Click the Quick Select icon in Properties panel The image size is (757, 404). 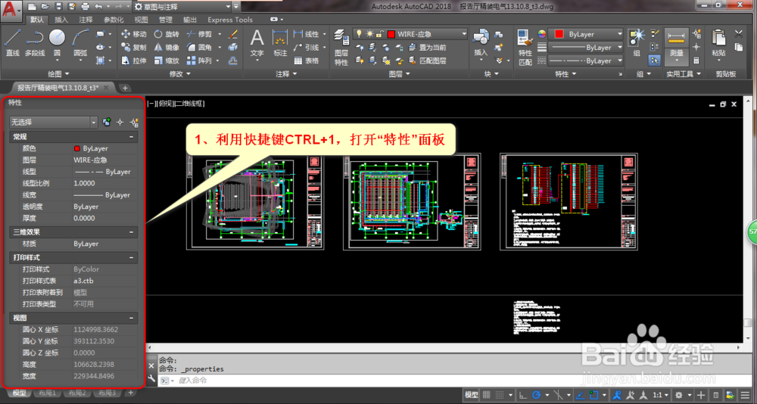135,123
